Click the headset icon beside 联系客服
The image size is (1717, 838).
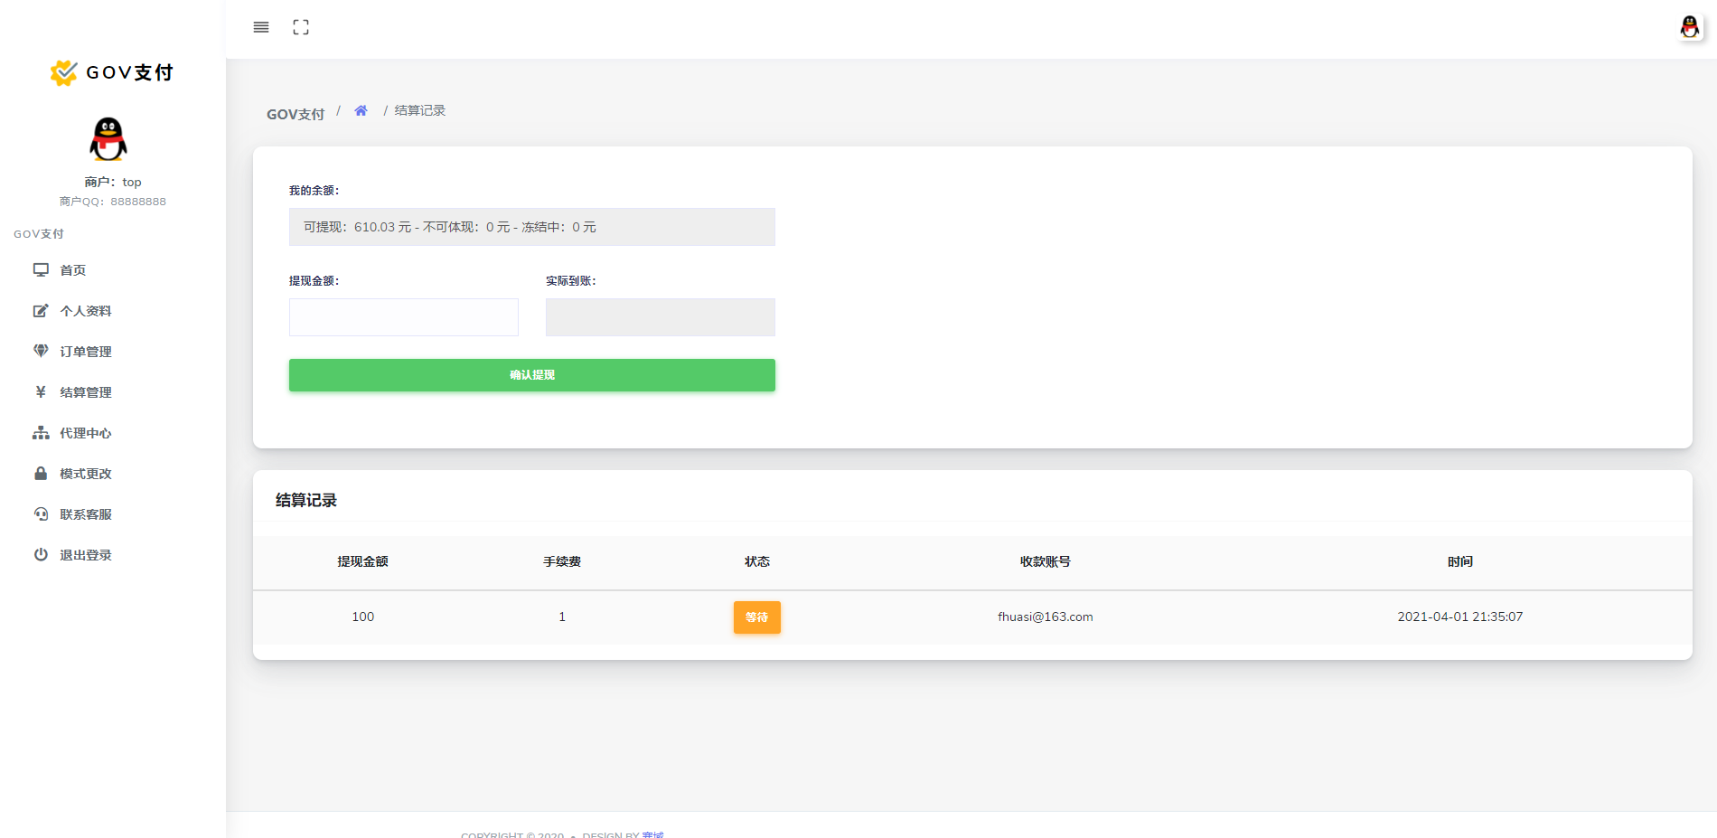pyautogui.click(x=41, y=514)
